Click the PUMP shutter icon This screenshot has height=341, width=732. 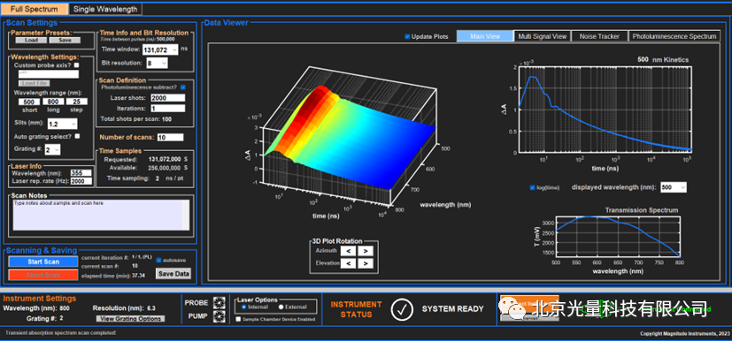coord(219,316)
